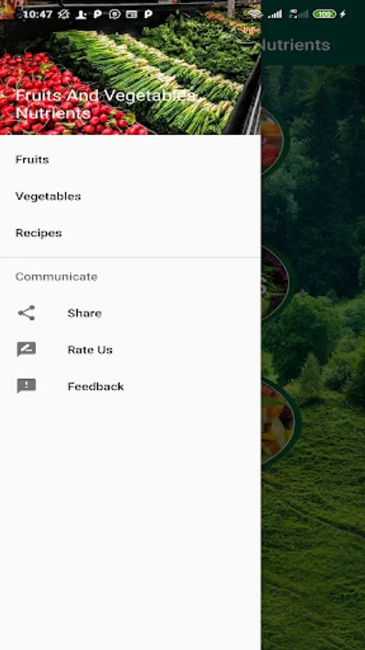The image size is (365, 650).
Task: Tap the clock showing 10:47
Action: (38, 14)
